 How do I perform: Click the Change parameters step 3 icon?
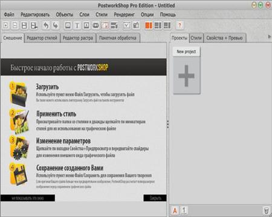19,148
